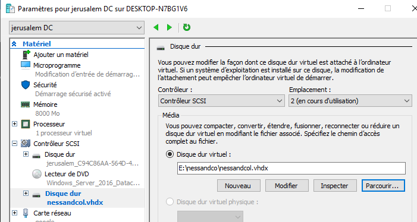Click the Nouveau button
The height and width of the screenshot is (222, 417).
click(239, 186)
